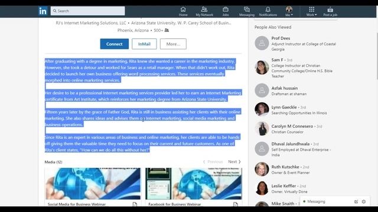Viewport: 378px width, 212px height.
Task: Open Prof Dees profile
Action: click(281, 38)
